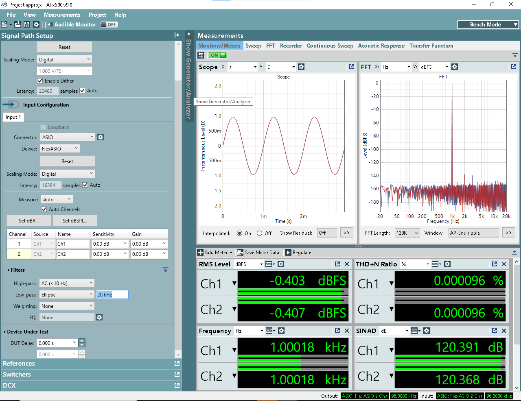This screenshot has width=521, height=401.
Task: Collapse the Signal Path Setup panel
Action: (x=177, y=35)
